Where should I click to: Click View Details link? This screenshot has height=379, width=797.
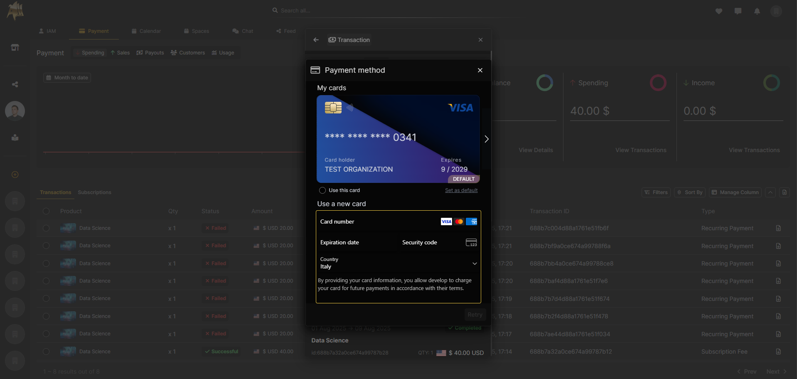point(536,150)
